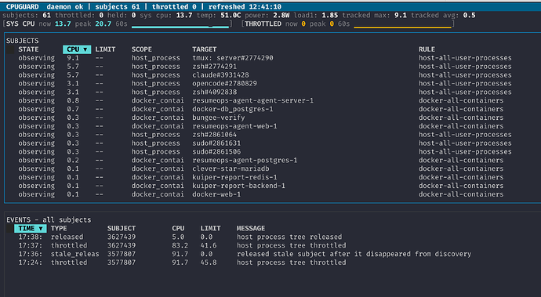Click the 45.8 limit value in events

click(209, 263)
